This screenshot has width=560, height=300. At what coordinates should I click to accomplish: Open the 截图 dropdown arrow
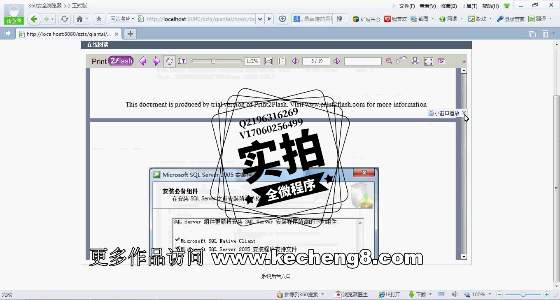click(433, 19)
